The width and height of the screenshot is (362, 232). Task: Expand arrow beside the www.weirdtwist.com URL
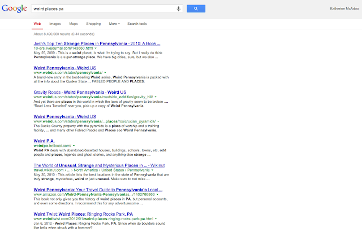(156, 219)
